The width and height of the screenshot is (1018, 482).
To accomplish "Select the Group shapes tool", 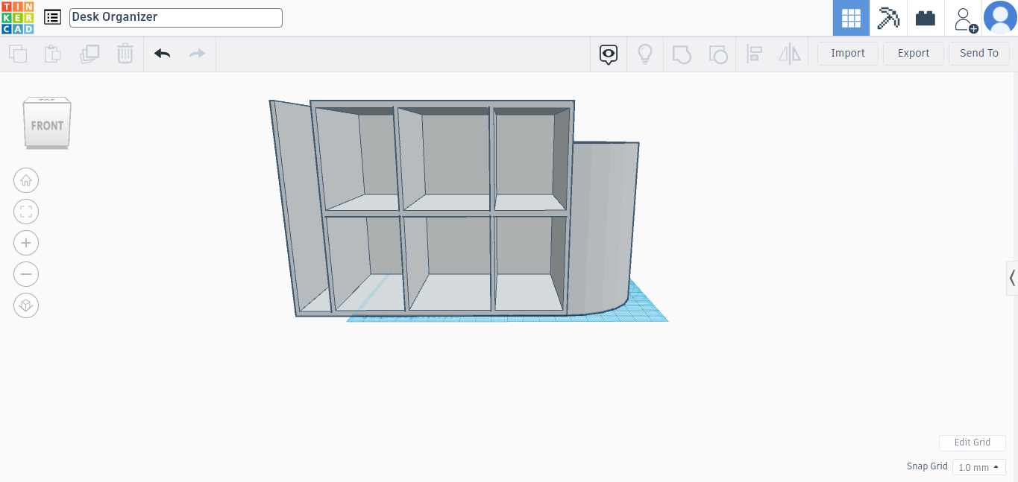I will click(x=682, y=53).
